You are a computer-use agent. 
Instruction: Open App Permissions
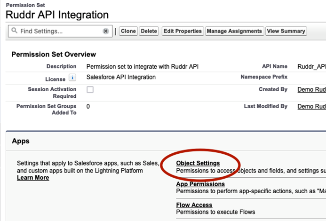(x=200, y=184)
